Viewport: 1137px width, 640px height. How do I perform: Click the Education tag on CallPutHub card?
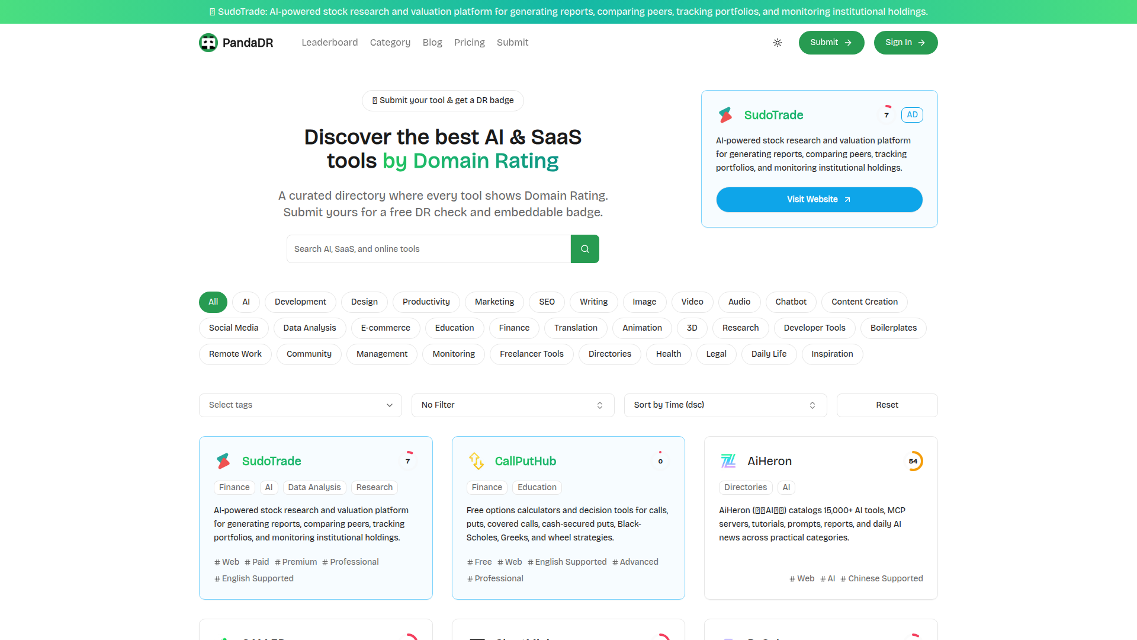pyautogui.click(x=537, y=488)
